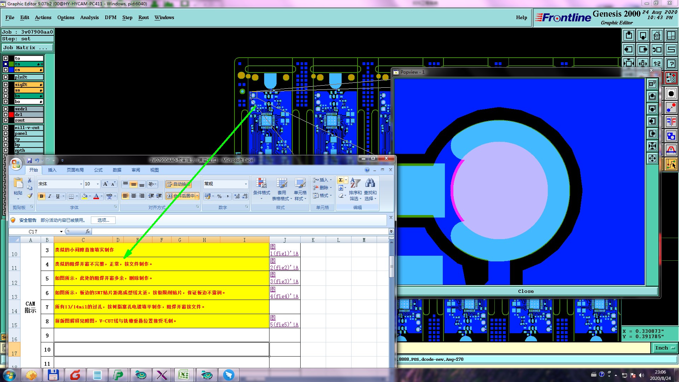Image resolution: width=679 pixels, height=382 pixels.
Task: Open the font size dropdown showing 10
Action: tap(98, 184)
